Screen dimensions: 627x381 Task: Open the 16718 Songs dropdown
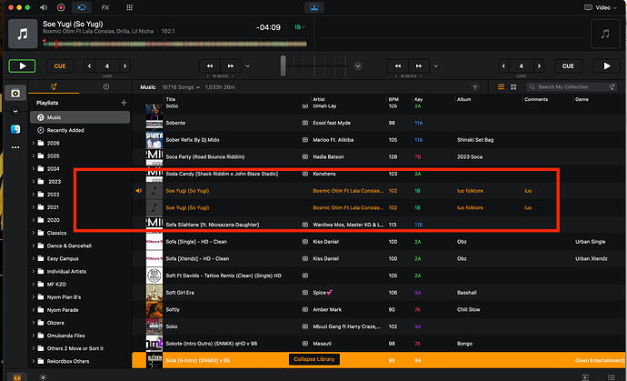181,87
